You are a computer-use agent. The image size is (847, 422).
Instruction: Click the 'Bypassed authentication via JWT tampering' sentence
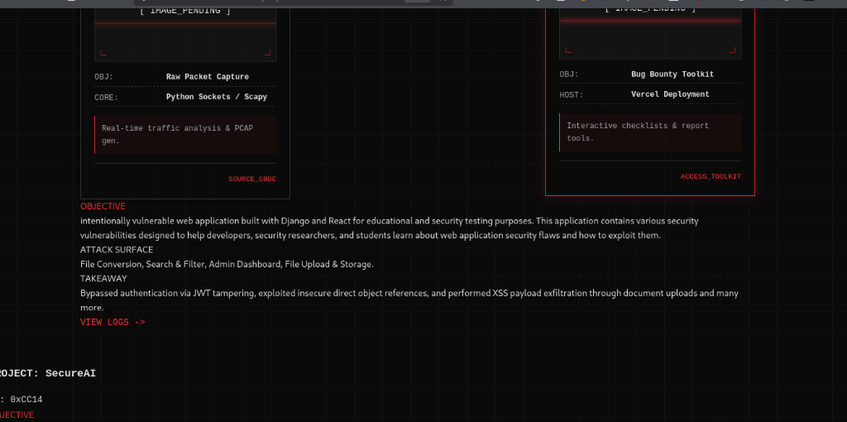coord(409,300)
